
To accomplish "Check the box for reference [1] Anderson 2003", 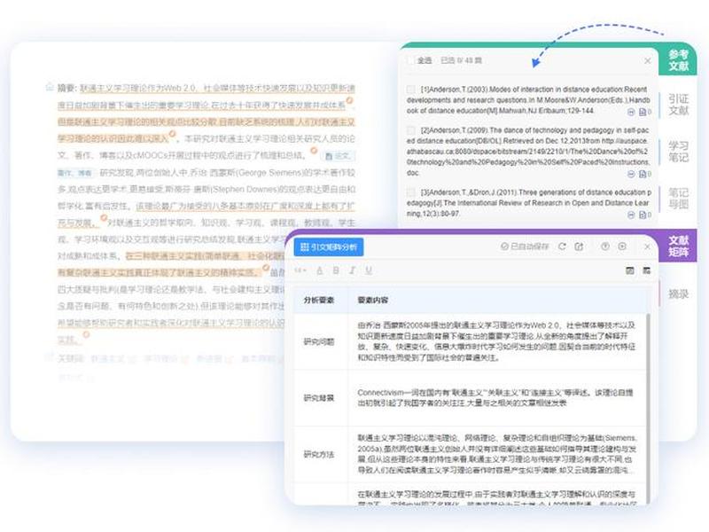I will [411, 90].
